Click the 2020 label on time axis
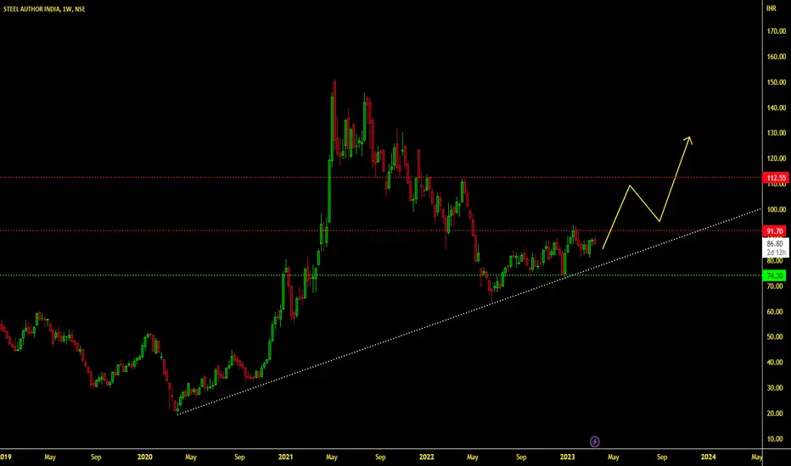 pyautogui.click(x=145, y=457)
